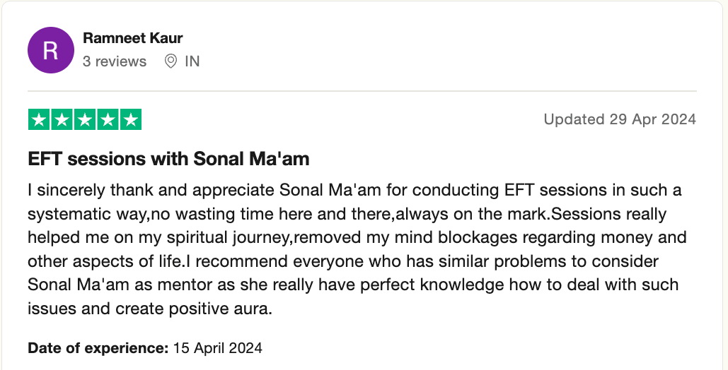Click the 'Updated 29 Apr 2024' timestamp

(620, 119)
